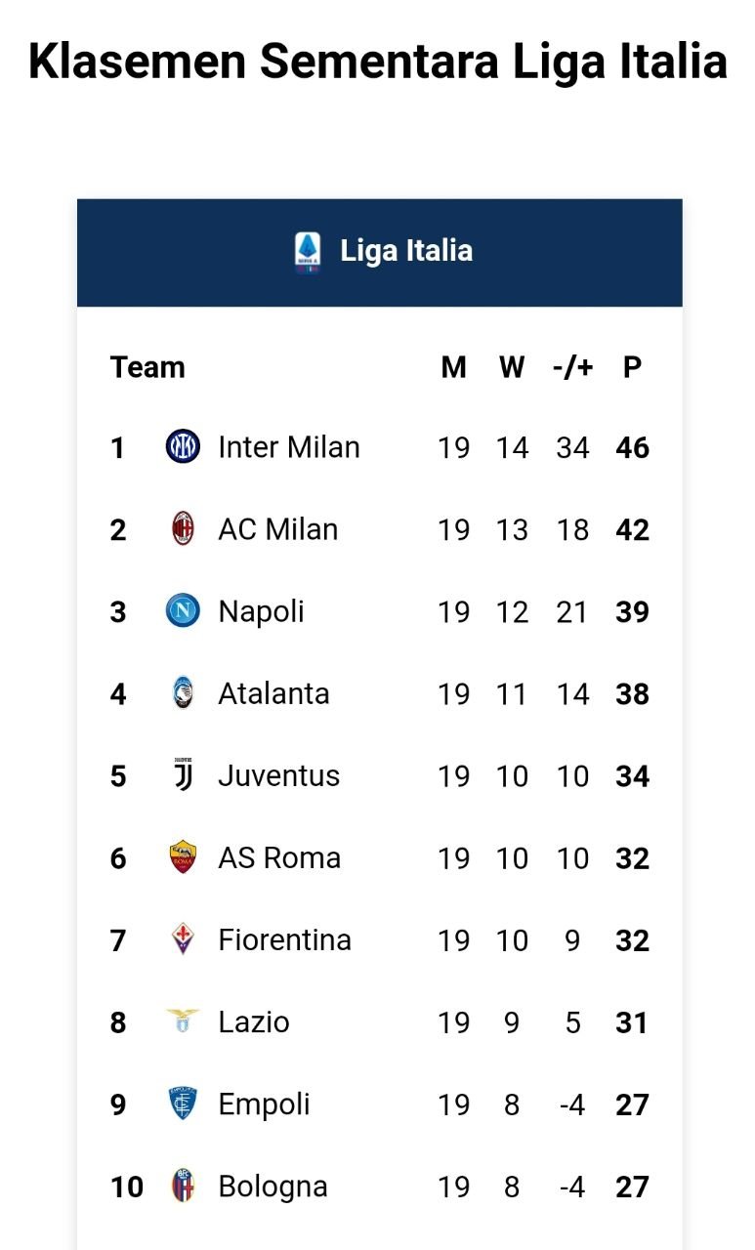This screenshot has height=1250, width=755.
Task: Select the AS Roma team name
Action: pos(279,857)
